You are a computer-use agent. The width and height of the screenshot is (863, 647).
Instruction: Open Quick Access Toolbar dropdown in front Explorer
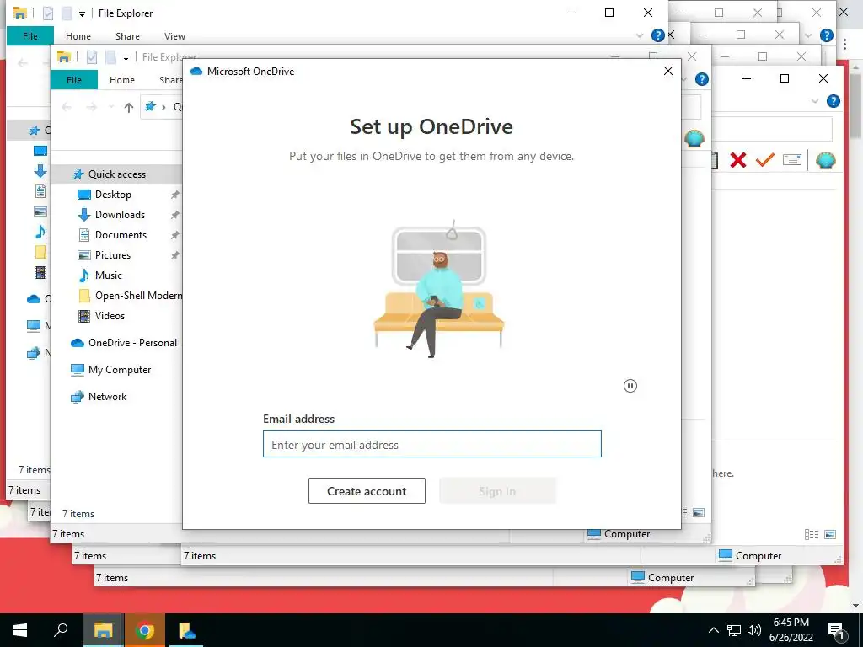tap(126, 57)
